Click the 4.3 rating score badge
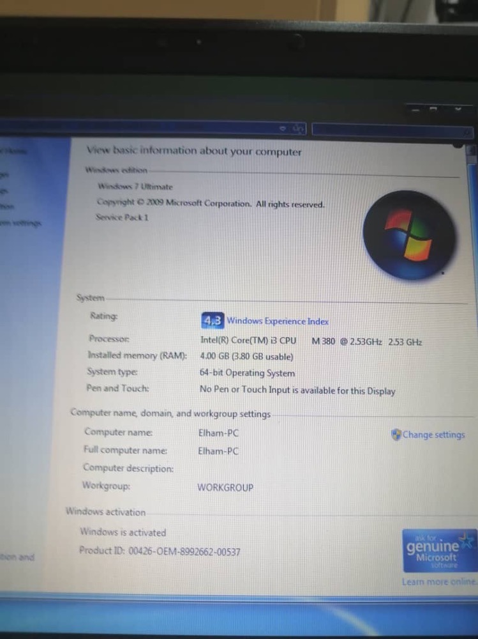The width and height of the screenshot is (478, 639). pyautogui.click(x=212, y=320)
